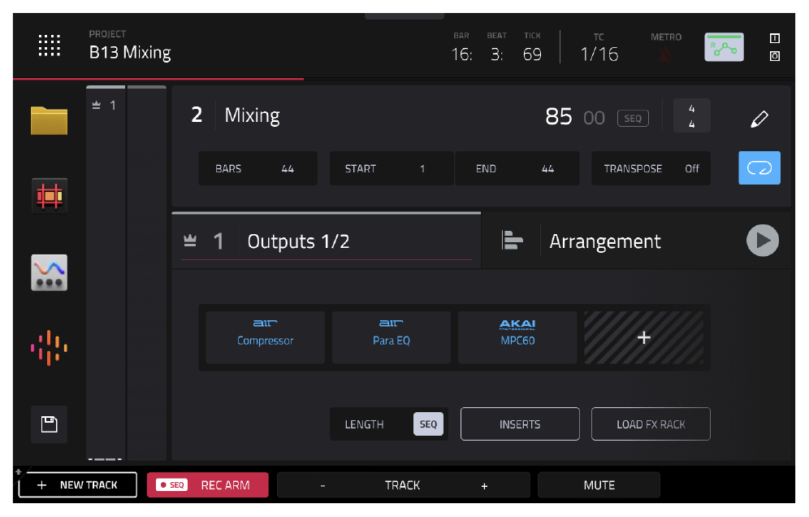Open the yellow folder browser icon
Viewport: 809px width, 517px height.
[x=49, y=120]
